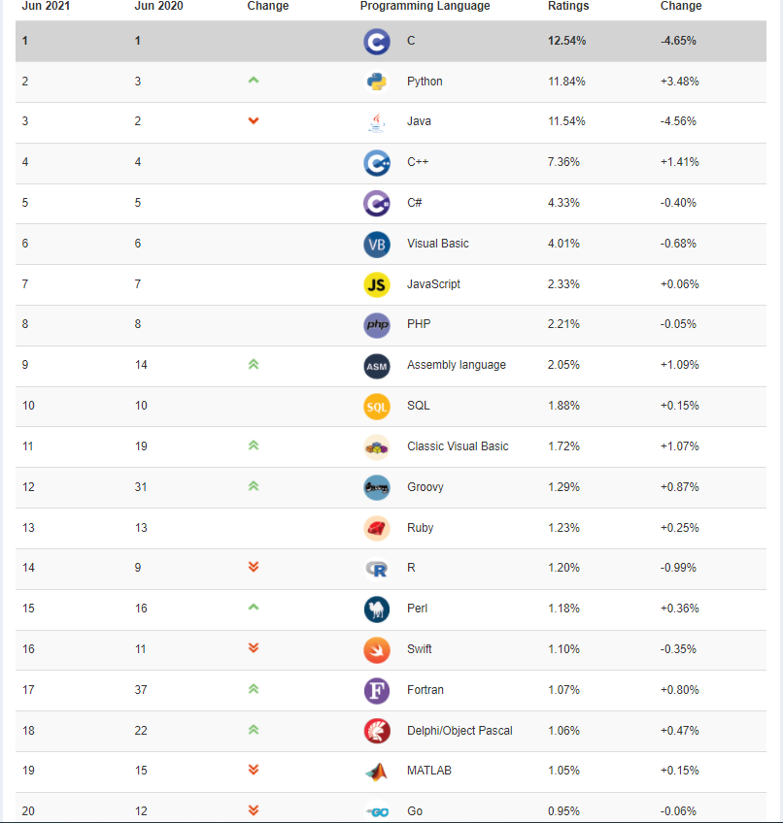Click the Assembly language ASM icon
This screenshot has width=783, height=823.
[376, 366]
